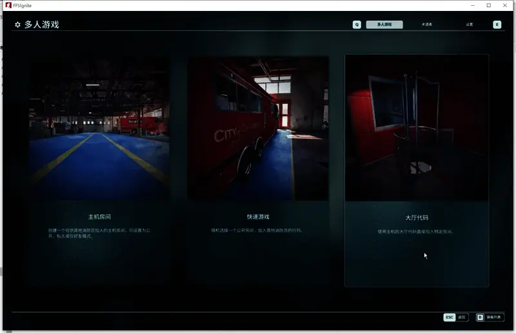
Task: Switch to the 术语表 tab
Action: [x=427, y=25]
